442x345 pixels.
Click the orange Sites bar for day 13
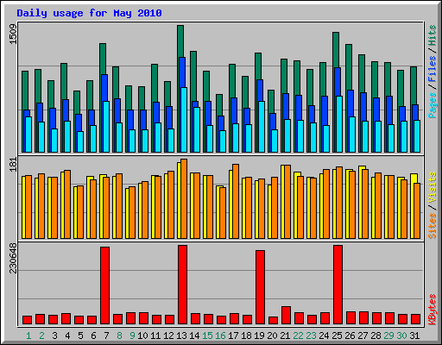pos(184,198)
